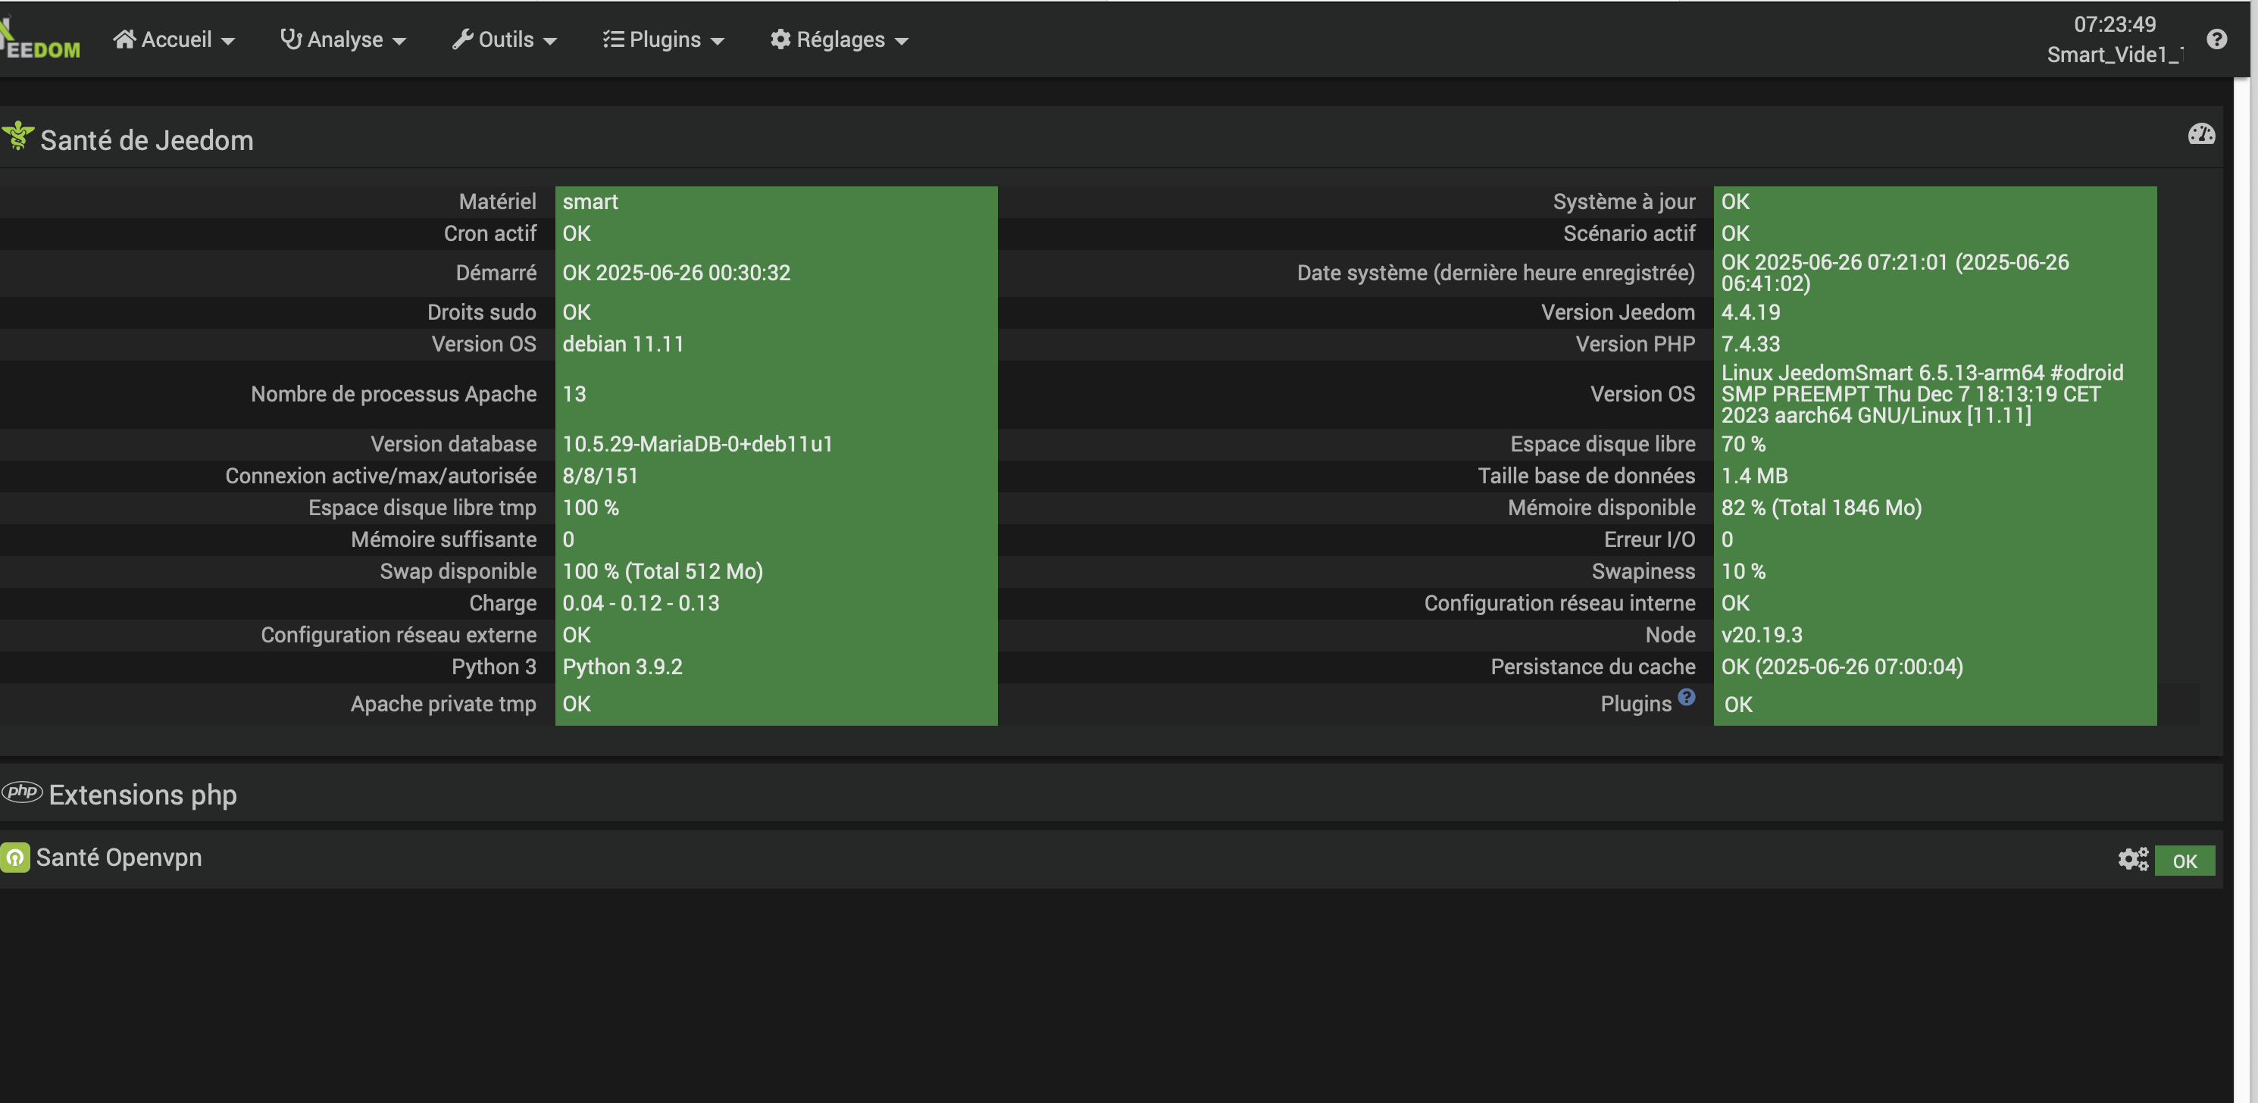Open the Plugins dropdown menu

pos(664,39)
